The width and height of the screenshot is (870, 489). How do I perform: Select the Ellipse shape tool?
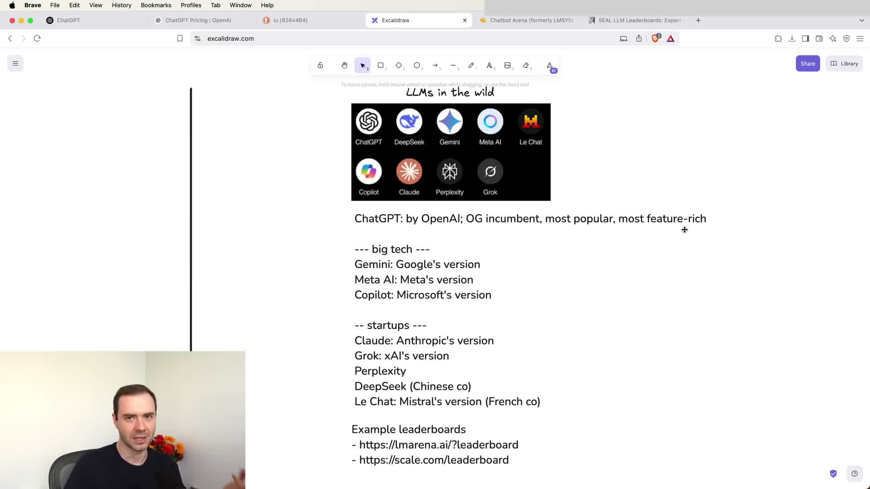tap(417, 65)
